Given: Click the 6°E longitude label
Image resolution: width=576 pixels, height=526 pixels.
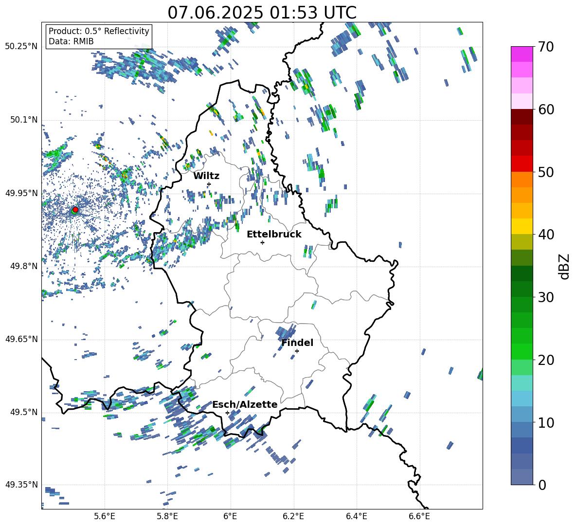Looking at the screenshot, I should tap(230, 517).
